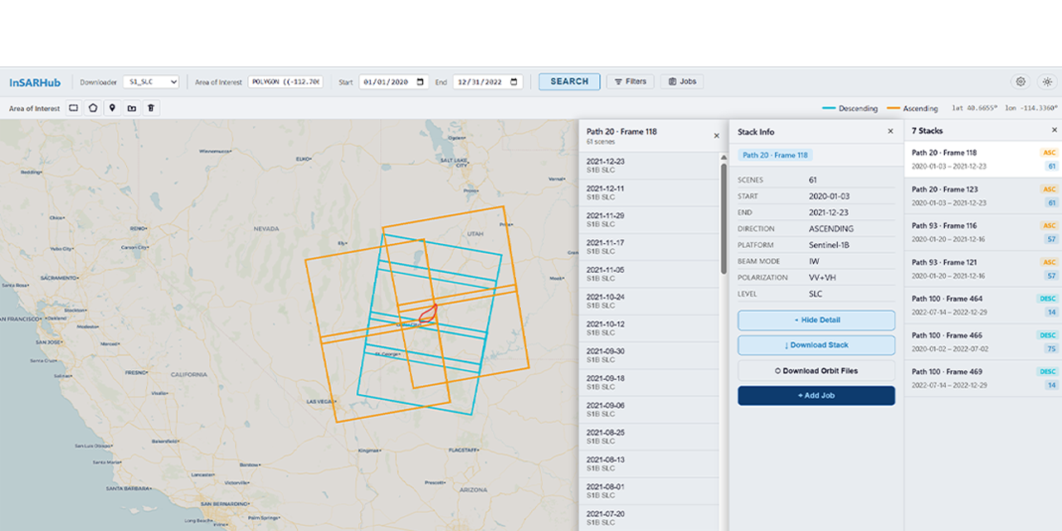Open the Downloader S1_SLC dropdown
The image size is (1062, 531).
coord(151,82)
